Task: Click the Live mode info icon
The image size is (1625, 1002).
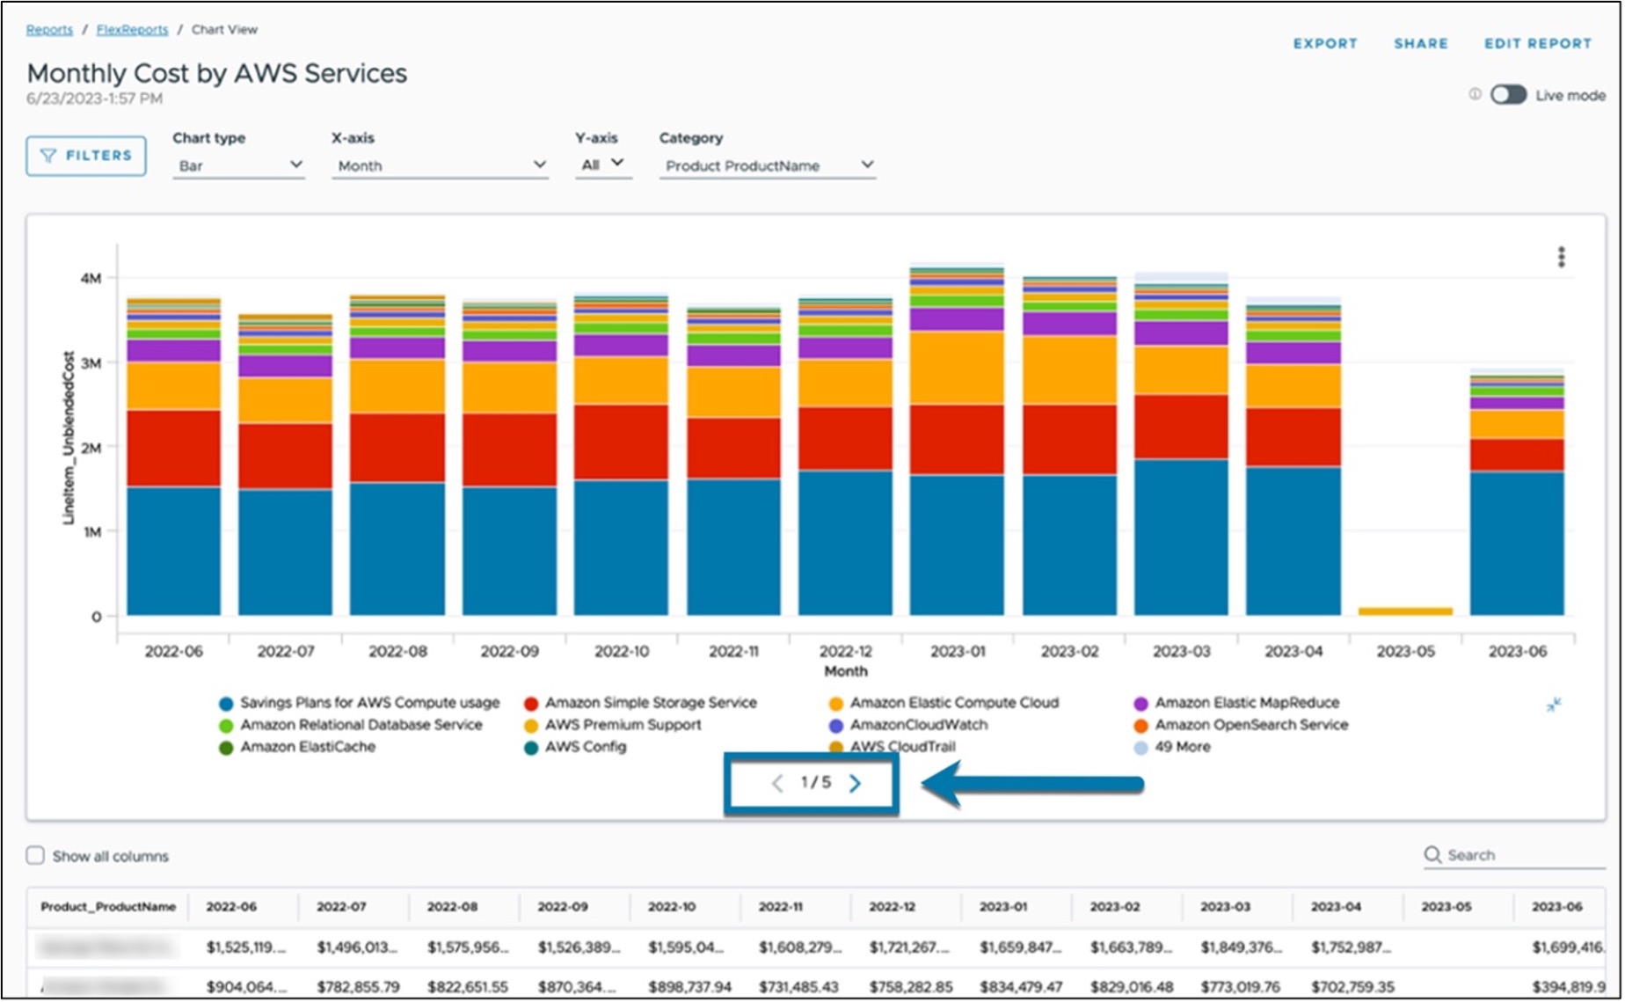Action: (1475, 95)
